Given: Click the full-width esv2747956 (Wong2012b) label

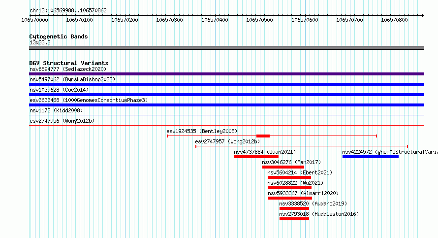Looking at the screenshot, I should coord(62,121).
